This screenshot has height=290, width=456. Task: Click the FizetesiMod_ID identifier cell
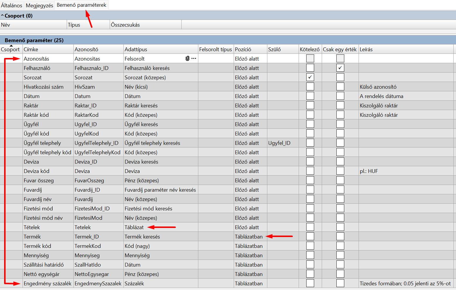click(99, 208)
